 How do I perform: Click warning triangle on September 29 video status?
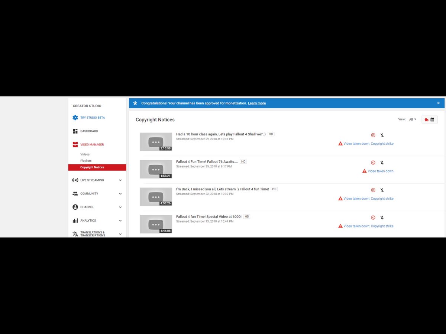tap(340, 144)
